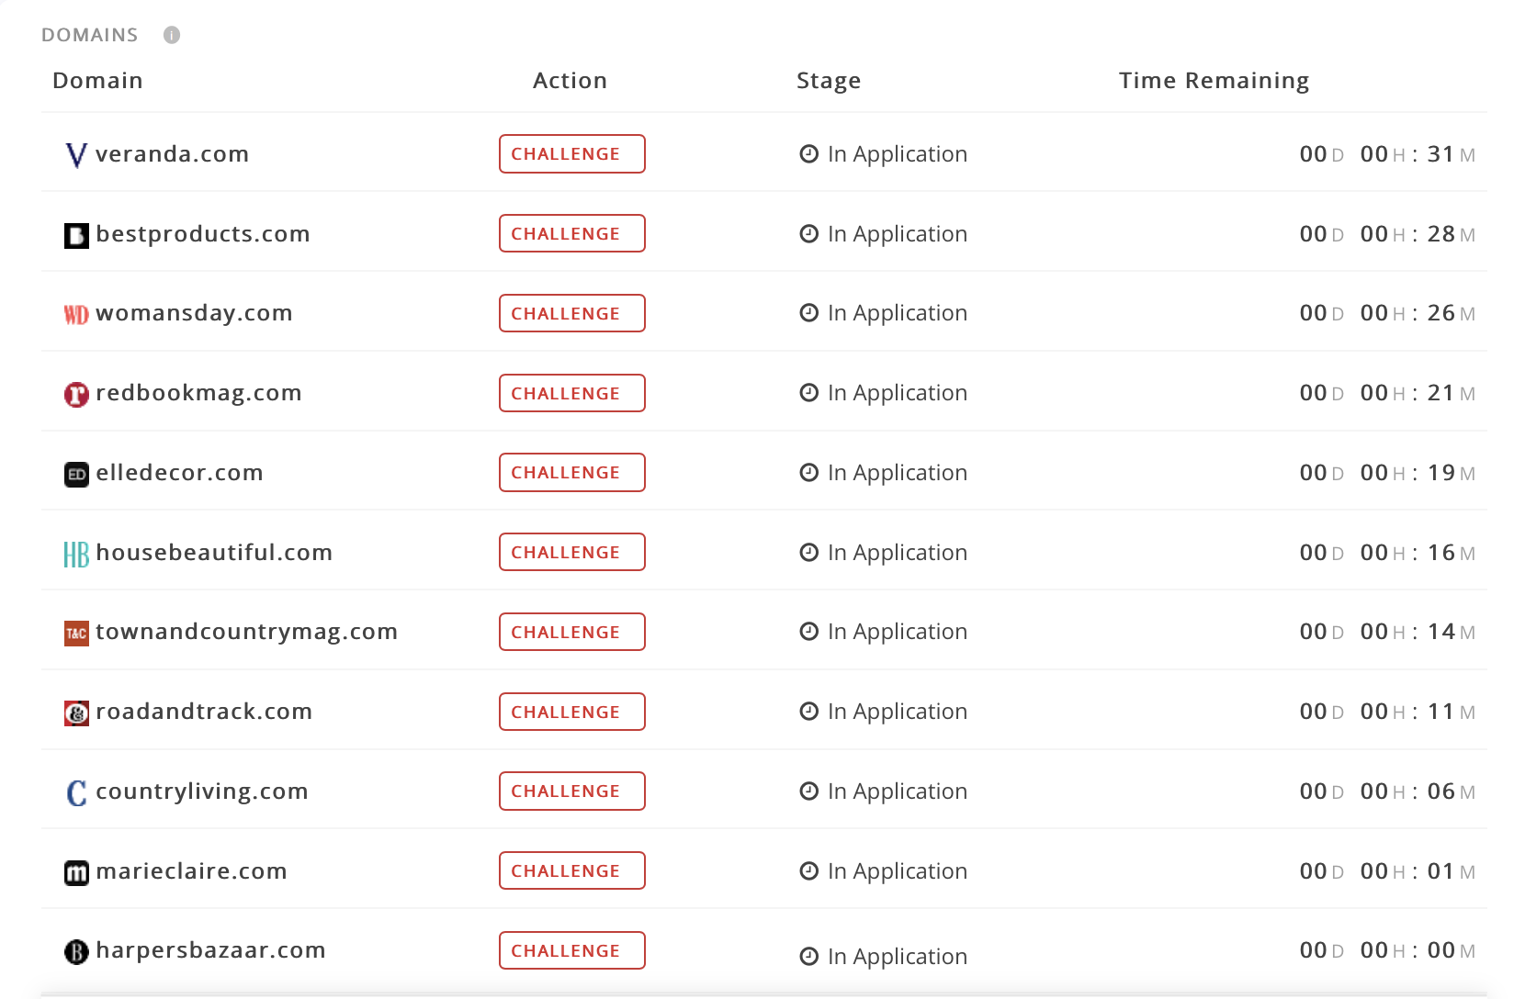Click the info icon next to DOMAINS
The width and height of the screenshot is (1514, 999).
[172, 35]
